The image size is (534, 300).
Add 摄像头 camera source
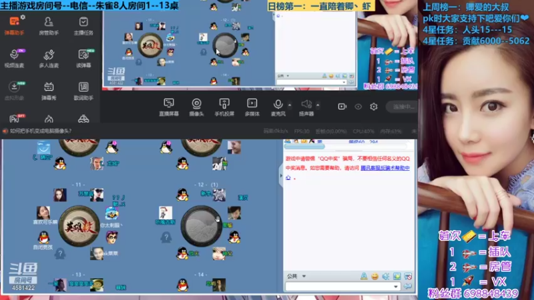(x=196, y=107)
